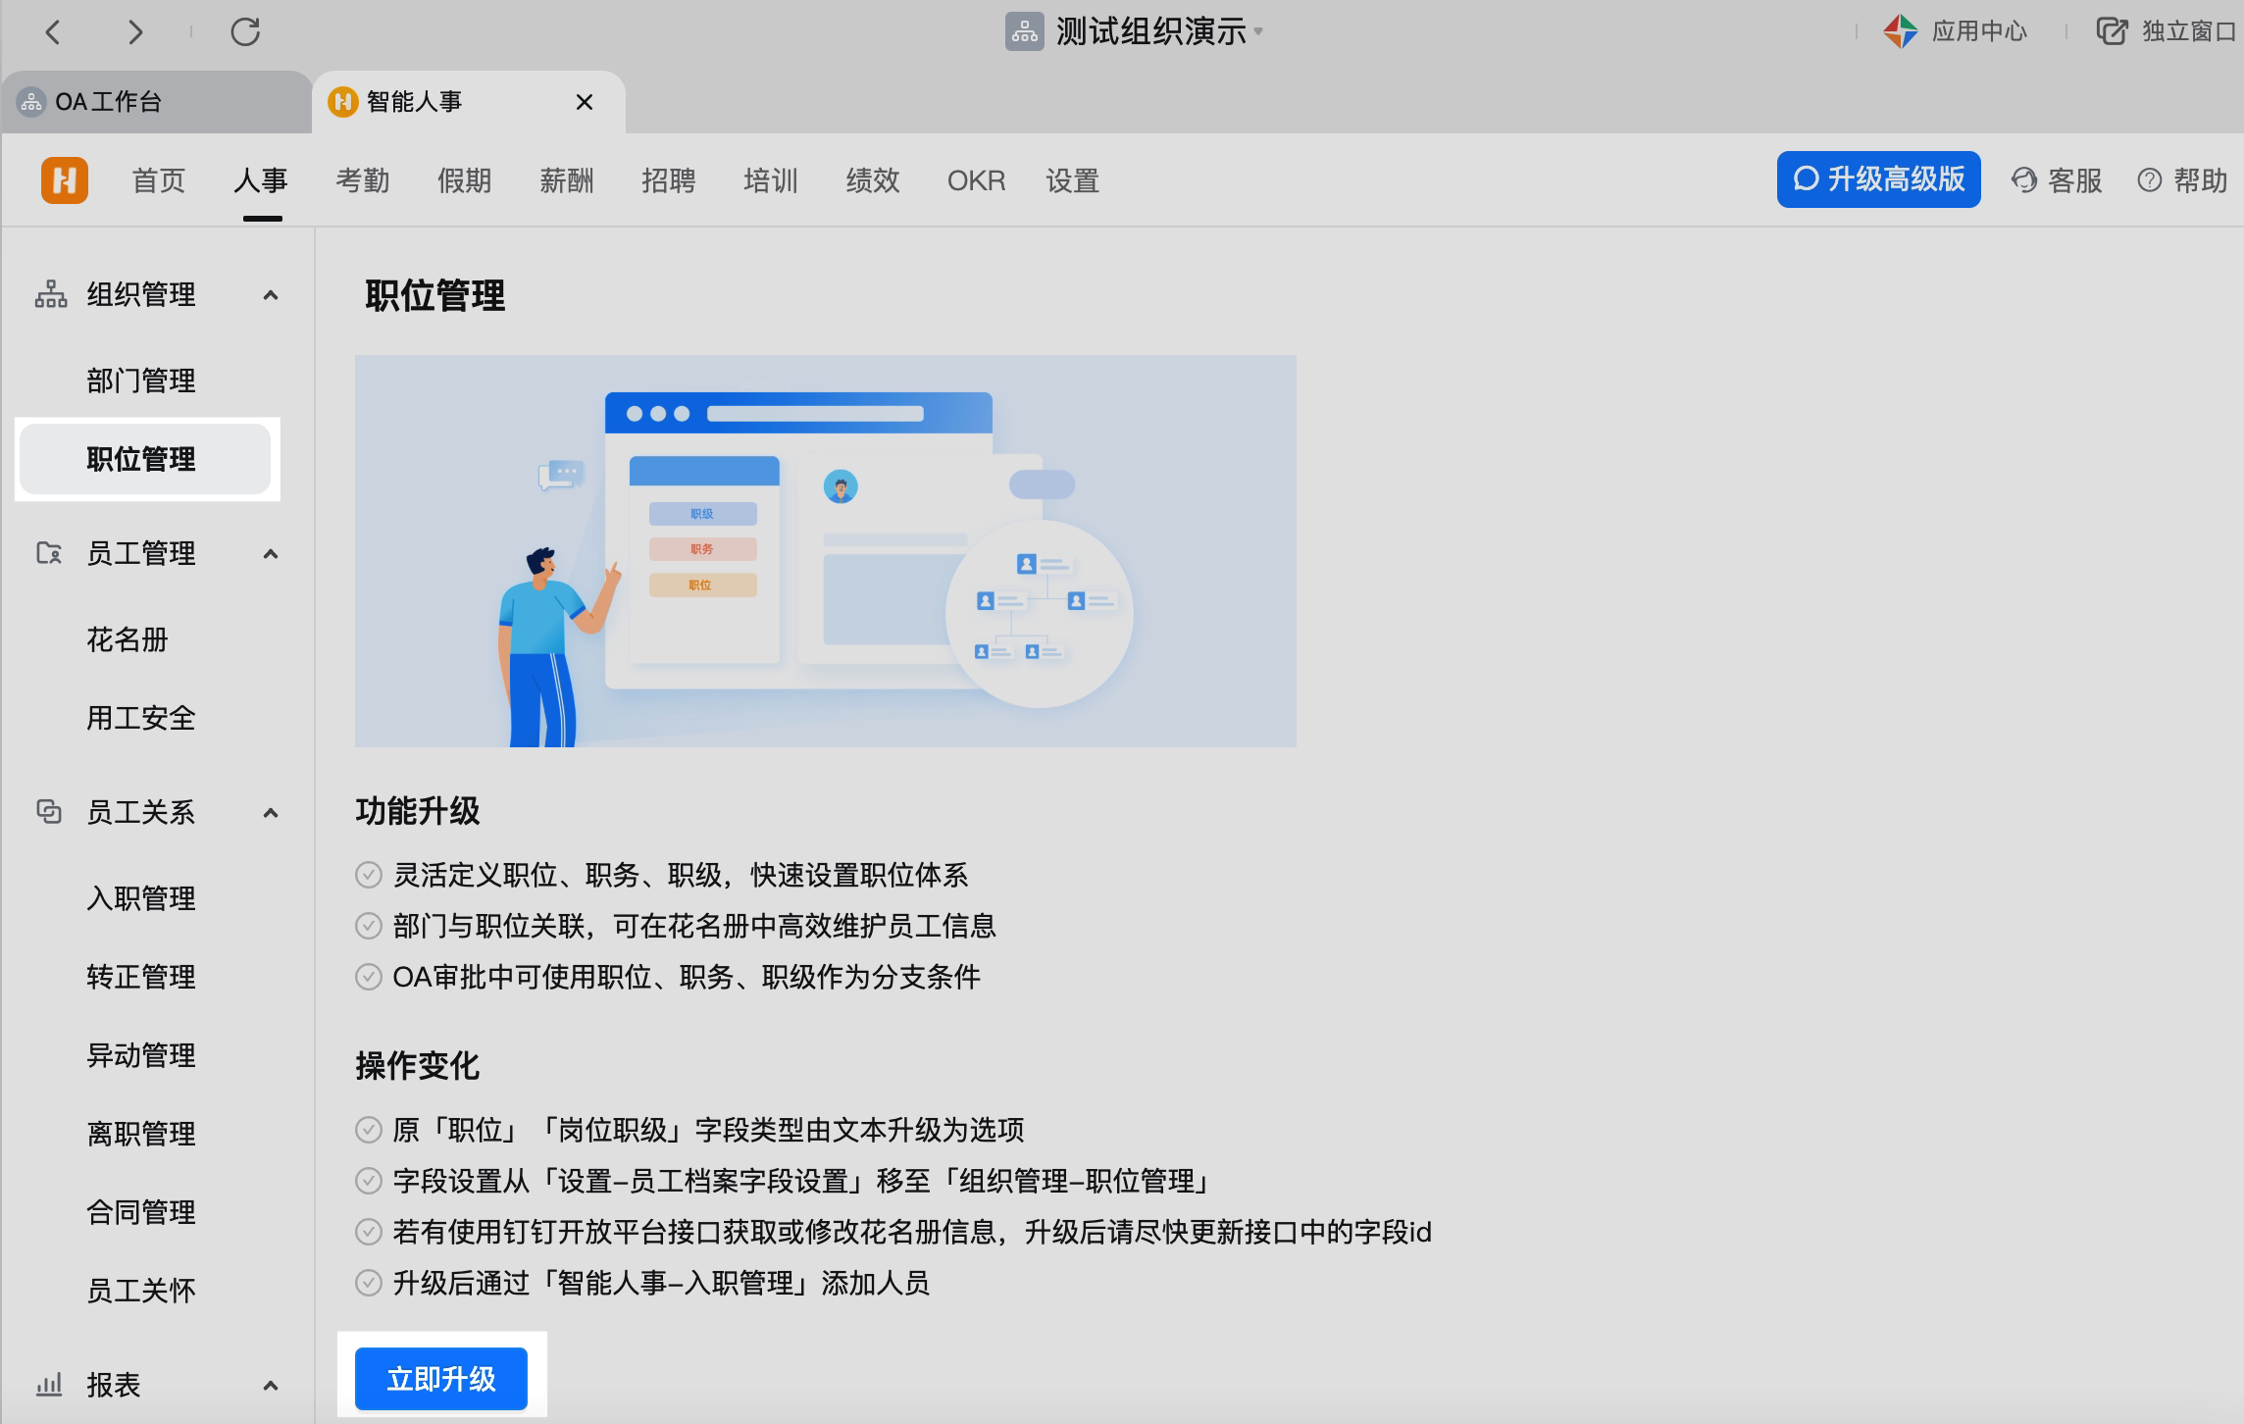The image size is (2244, 1424).
Task: Switch to the OA工作台 tab
Action: tap(108, 102)
